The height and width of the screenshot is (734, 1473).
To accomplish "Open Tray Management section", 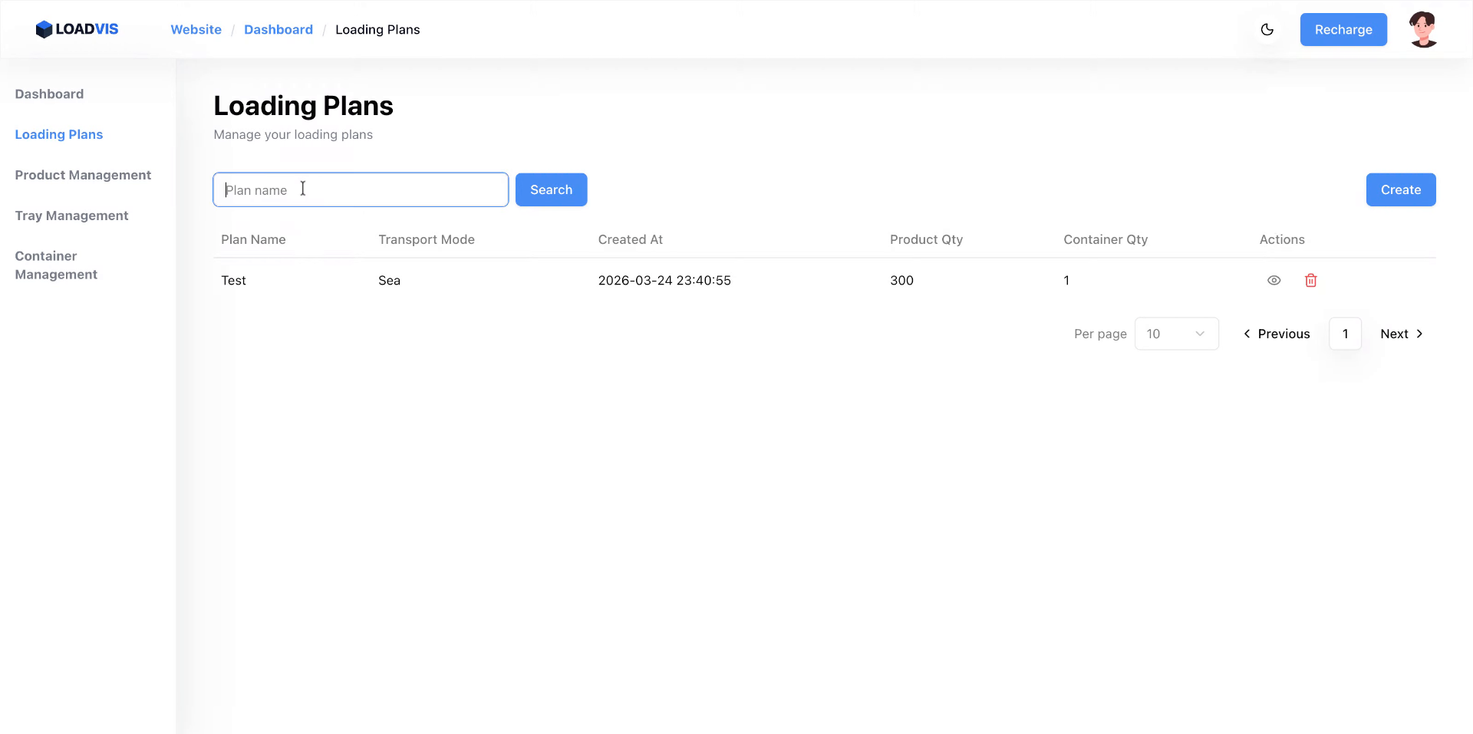I will point(71,216).
